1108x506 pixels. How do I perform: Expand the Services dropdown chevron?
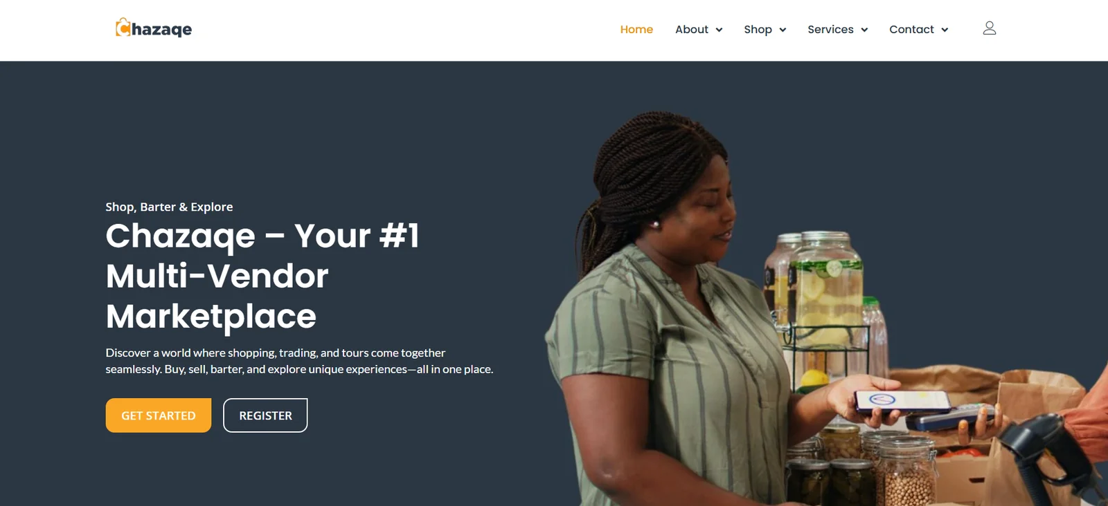(864, 30)
